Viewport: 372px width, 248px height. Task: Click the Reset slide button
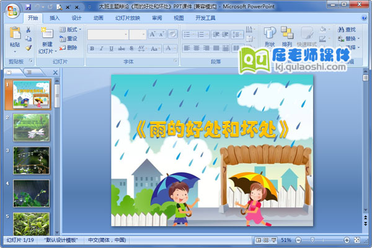68,38
